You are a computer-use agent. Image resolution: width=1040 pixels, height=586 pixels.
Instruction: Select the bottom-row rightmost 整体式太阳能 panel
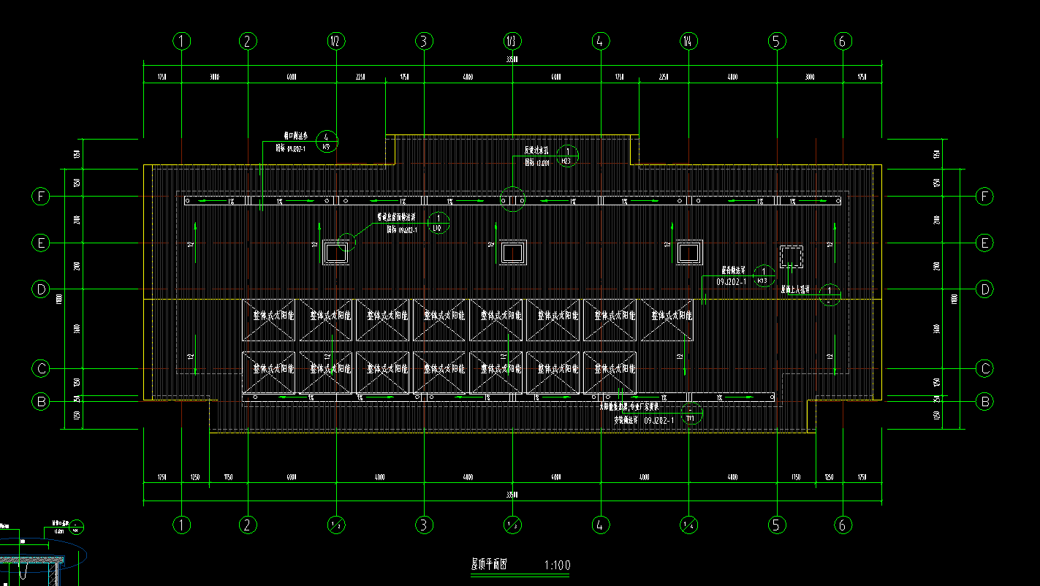coord(610,373)
